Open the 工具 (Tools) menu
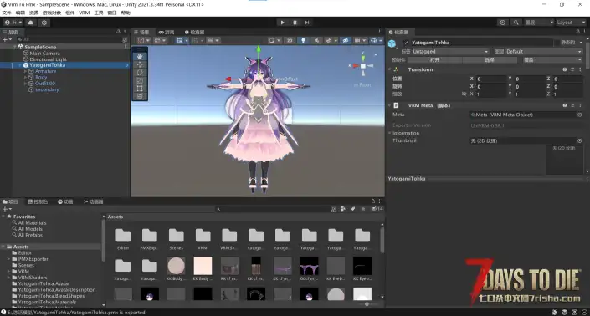The height and width of the screenshot is (316, 590). 99,13
